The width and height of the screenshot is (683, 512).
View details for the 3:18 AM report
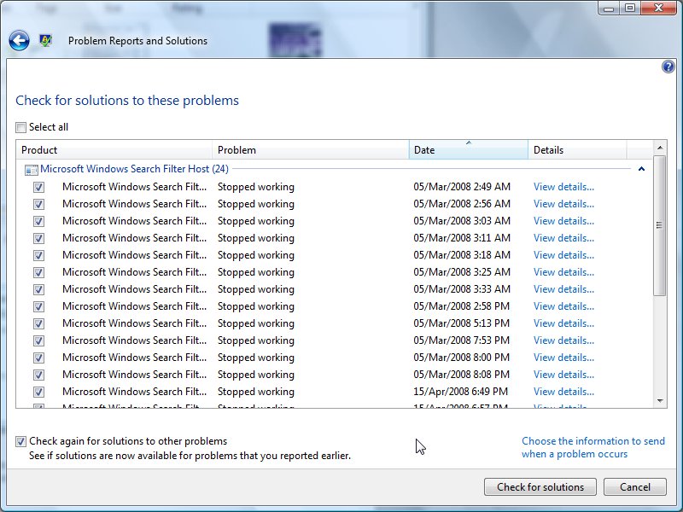[563, 254]
